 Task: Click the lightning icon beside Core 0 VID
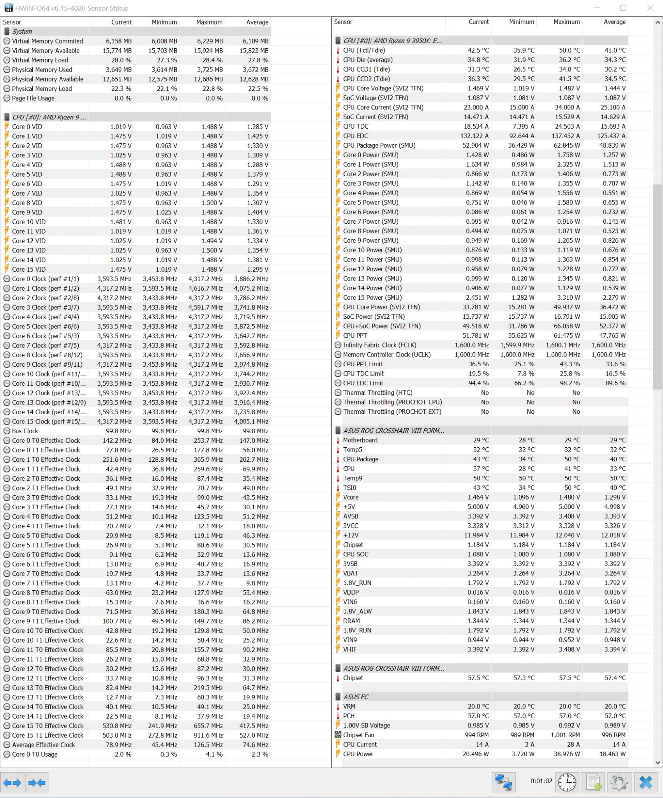point(7,127)
